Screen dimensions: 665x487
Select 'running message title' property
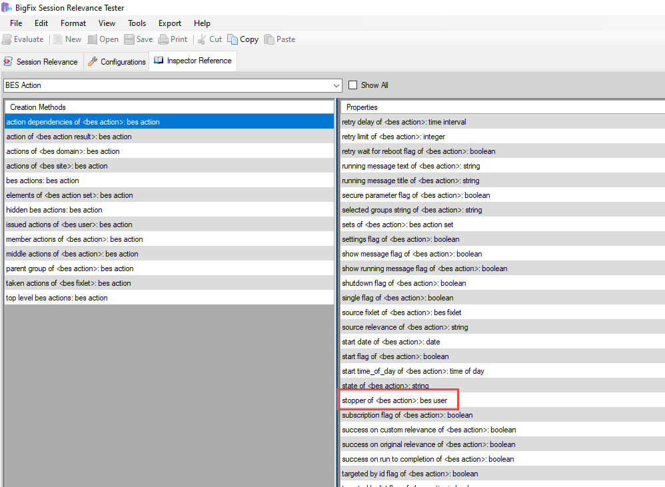click(x=503, y=181)
